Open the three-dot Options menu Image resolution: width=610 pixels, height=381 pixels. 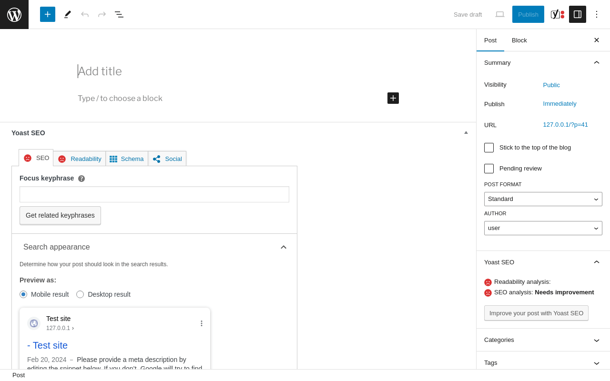[597, 14]
